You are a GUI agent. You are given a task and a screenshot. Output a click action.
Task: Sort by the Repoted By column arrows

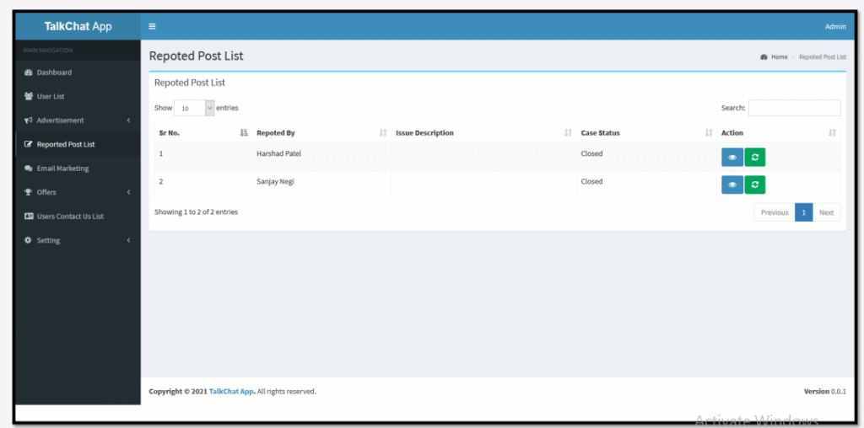(383, 133)
